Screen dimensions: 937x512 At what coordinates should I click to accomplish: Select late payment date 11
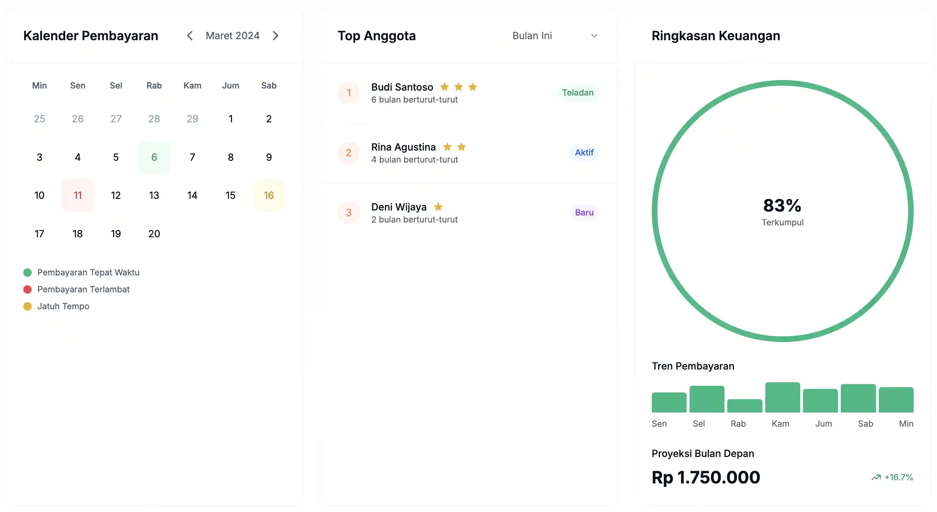pyautogui.click(x=78, y=195)
